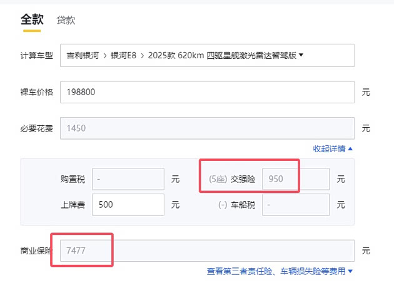394x305 pixels.
Task: Click the 交强险 field showing 950
Action: (x=295, y=179)
